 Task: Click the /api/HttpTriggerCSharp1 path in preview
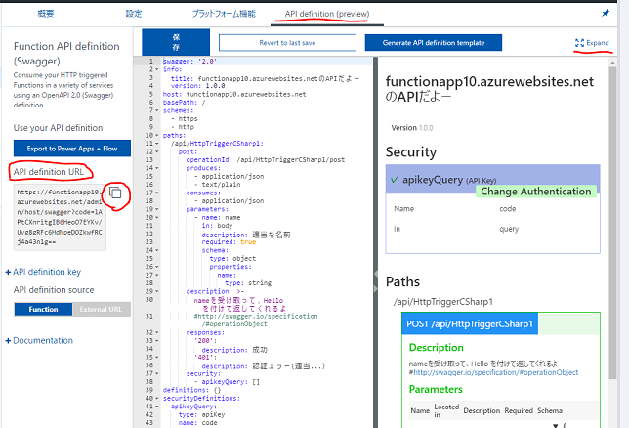click(443, 302)
